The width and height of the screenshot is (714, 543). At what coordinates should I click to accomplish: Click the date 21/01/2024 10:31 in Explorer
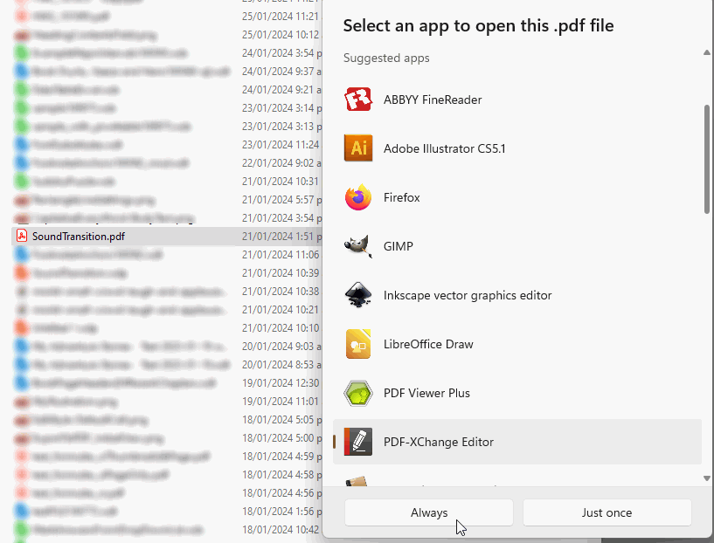pos(281,182)
